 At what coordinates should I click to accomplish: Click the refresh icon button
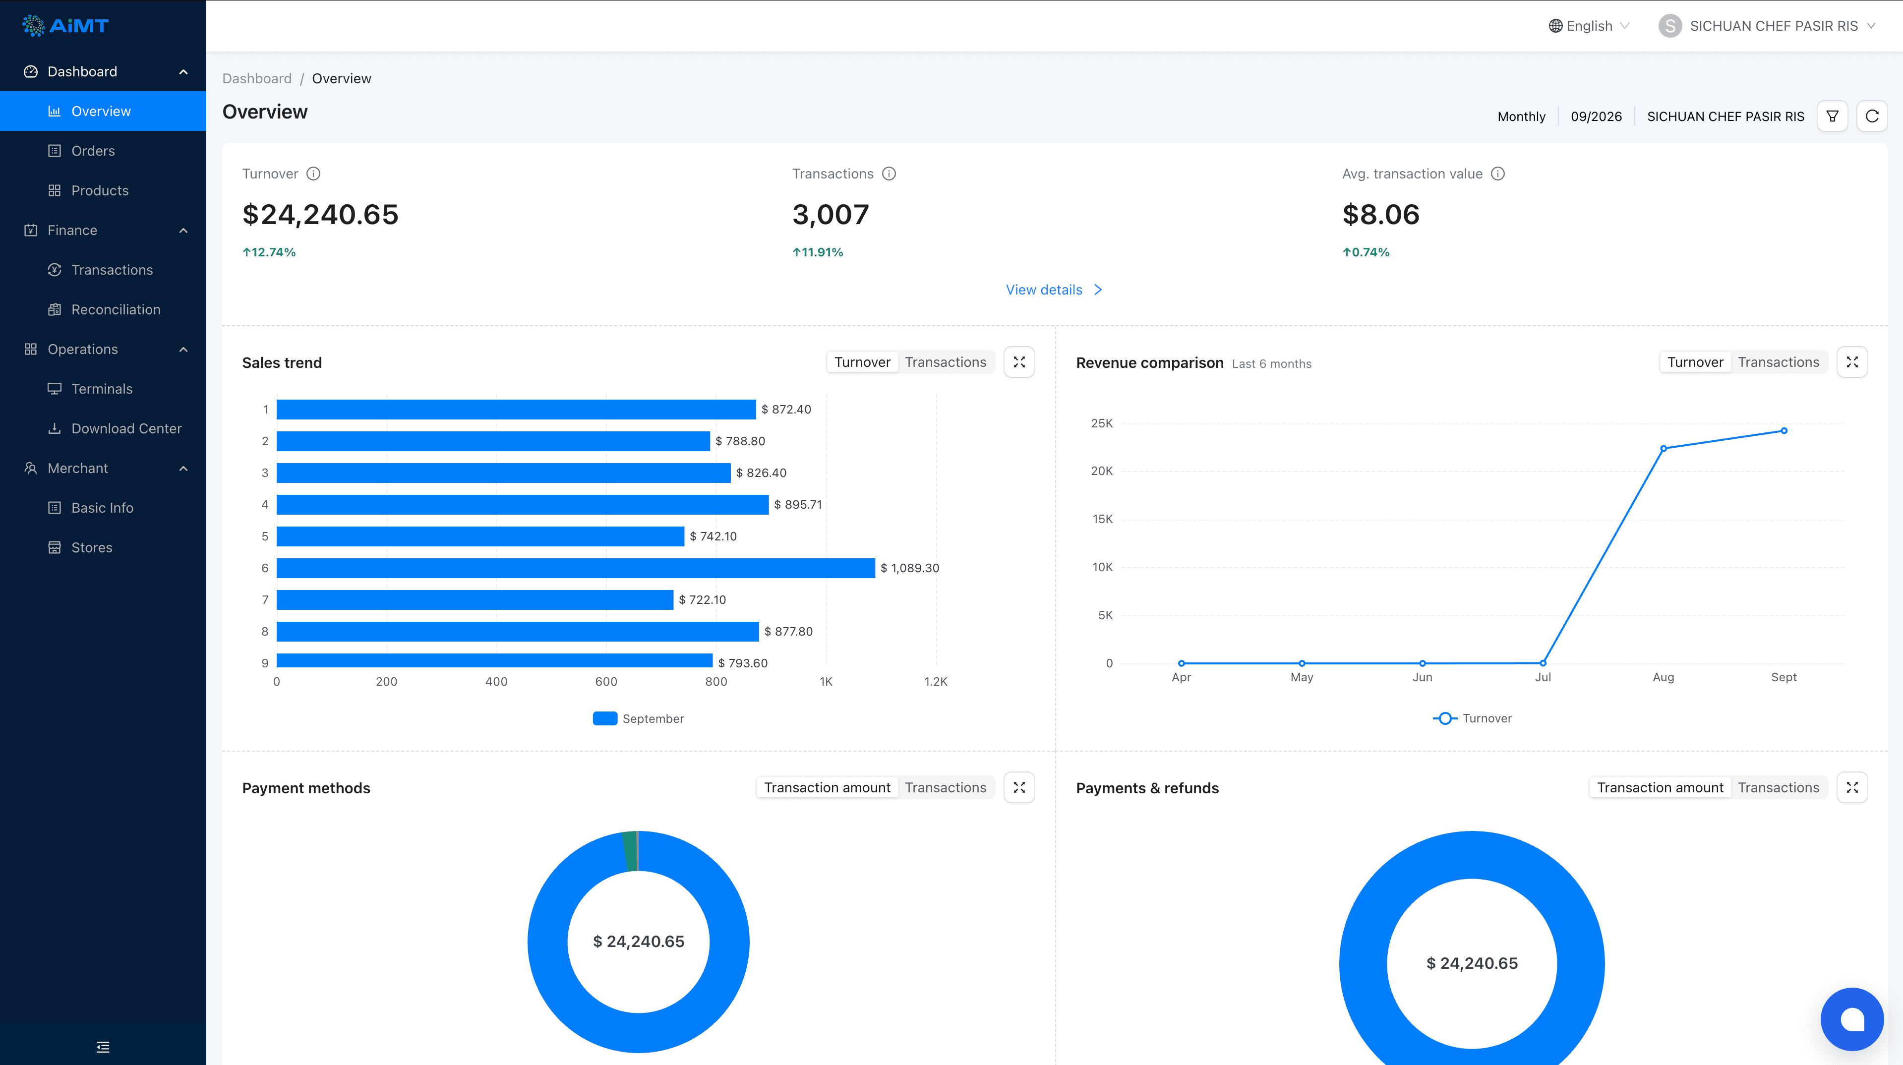[1872, 116]
